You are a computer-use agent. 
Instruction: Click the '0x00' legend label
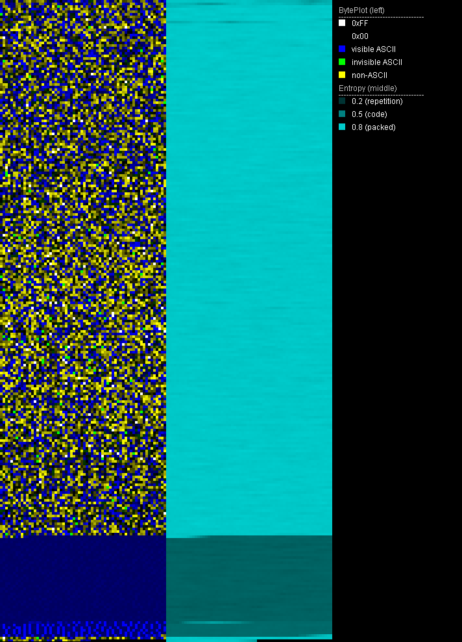359,36
